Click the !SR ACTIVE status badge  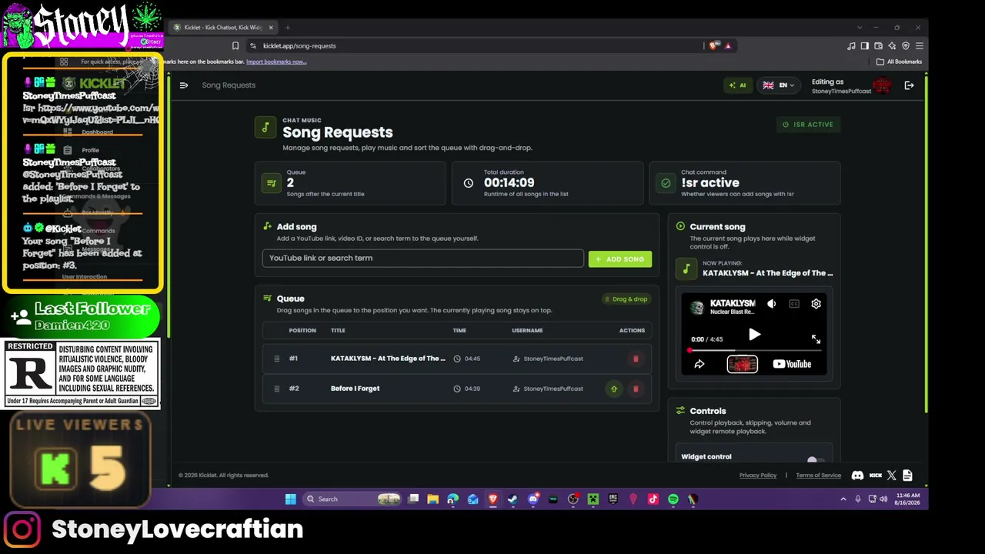tap(808, 125)
